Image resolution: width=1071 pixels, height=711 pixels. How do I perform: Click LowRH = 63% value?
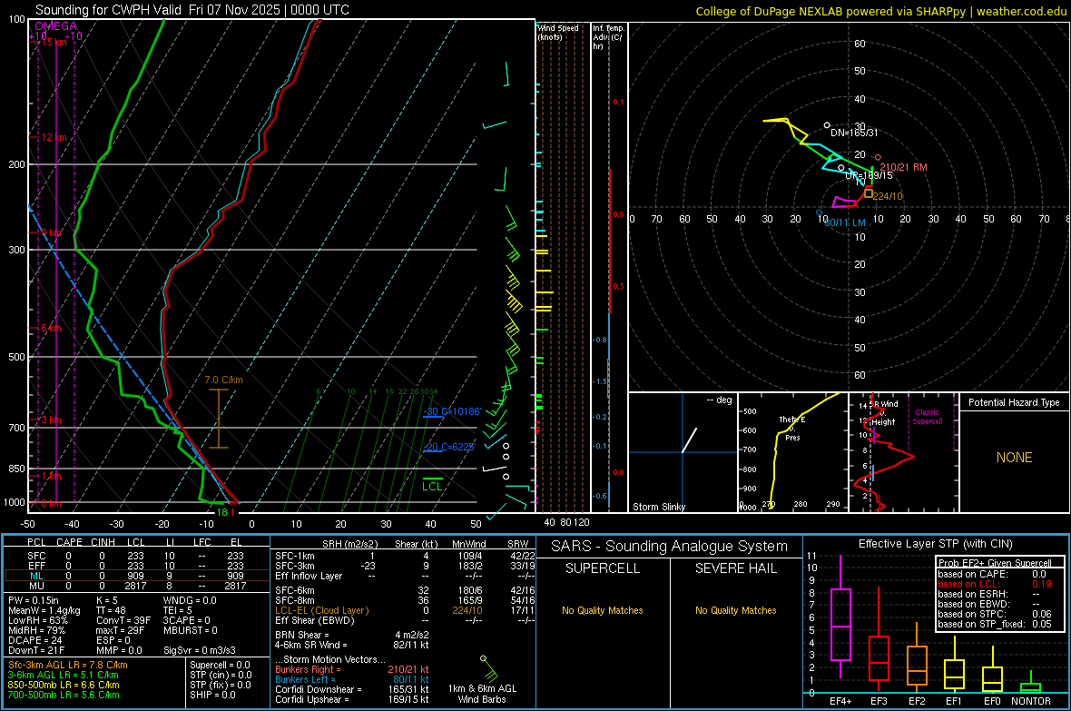(x=37, y=620)
